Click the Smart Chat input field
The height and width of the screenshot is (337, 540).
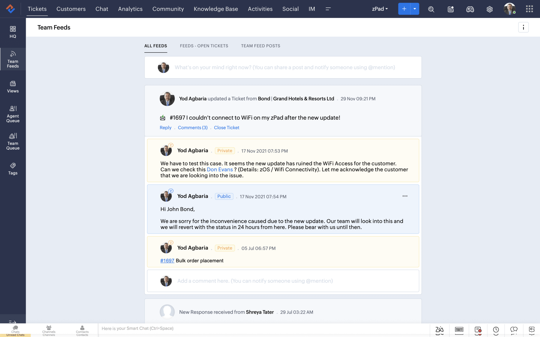tap(264, 329)
